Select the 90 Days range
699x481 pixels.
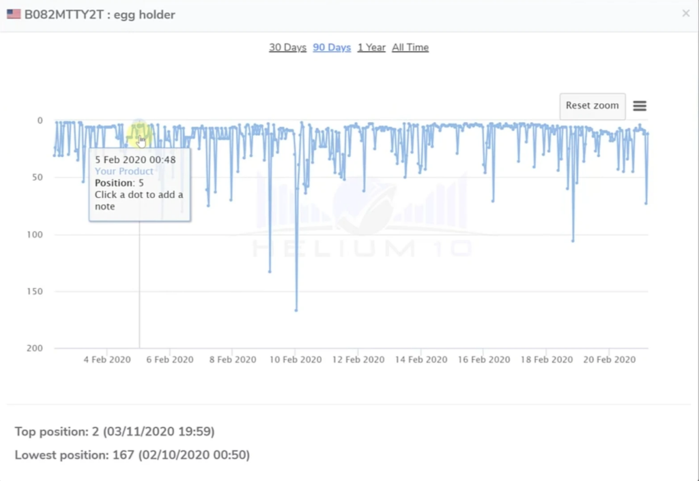click(332, 47)
